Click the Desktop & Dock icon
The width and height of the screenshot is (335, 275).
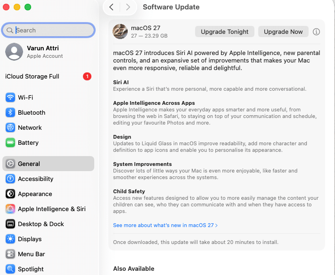(x=10, y=224)
